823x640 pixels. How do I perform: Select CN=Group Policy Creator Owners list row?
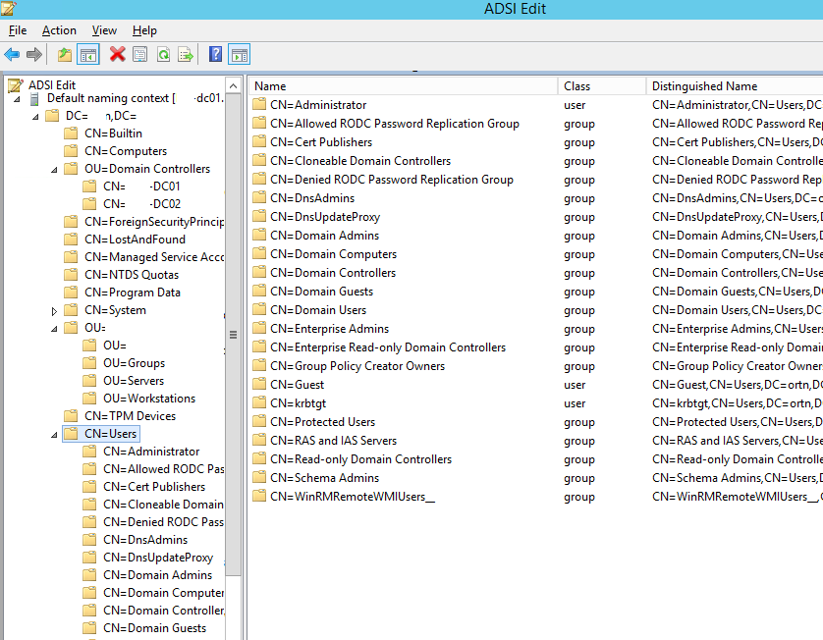(357, 365)
